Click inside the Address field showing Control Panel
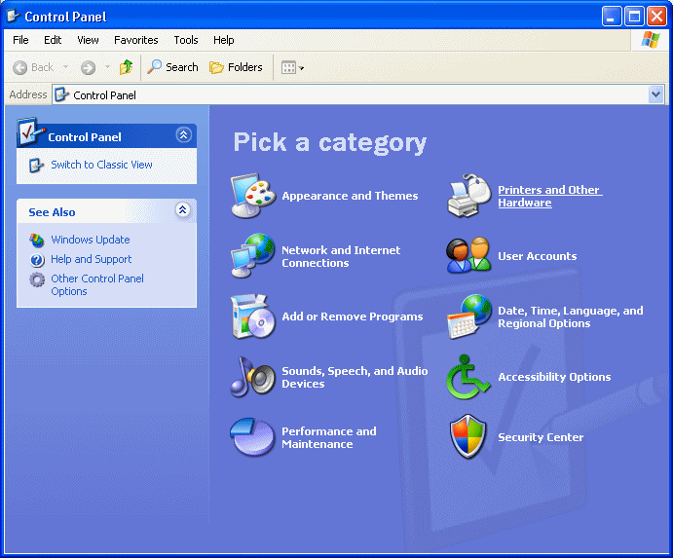Screen dimensions: 673x558 (351, 94)
